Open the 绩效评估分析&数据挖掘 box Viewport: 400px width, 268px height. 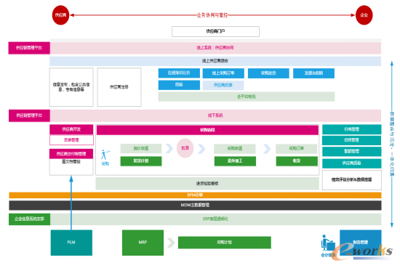352,180
